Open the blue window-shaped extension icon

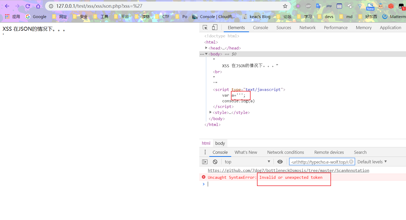coord(339,6)
